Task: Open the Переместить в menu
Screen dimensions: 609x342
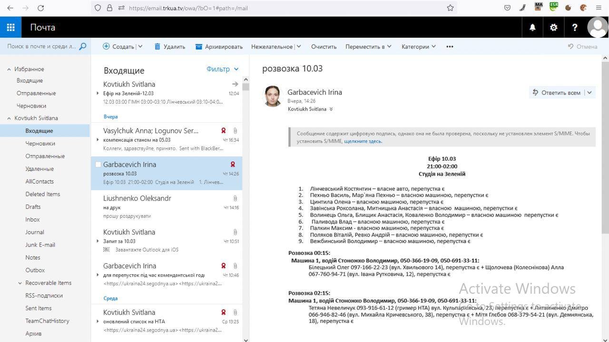Action: click(368, 47)
